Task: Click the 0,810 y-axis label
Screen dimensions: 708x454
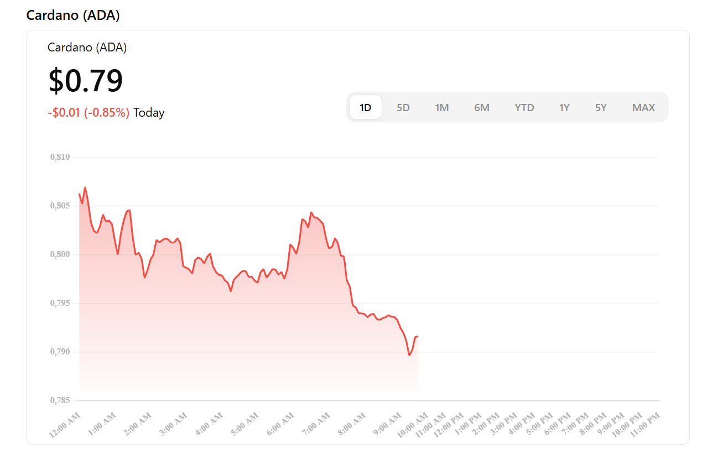Action: tap(60, 157)
